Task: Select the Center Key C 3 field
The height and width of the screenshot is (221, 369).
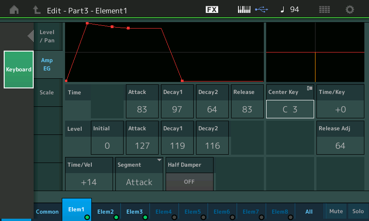Action: click(290, 110)
